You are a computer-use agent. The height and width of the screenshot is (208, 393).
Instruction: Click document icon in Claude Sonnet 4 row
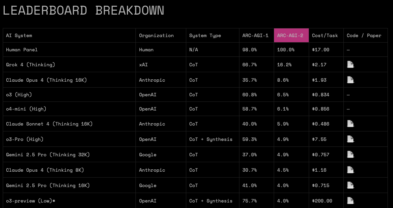click(350, 124)
